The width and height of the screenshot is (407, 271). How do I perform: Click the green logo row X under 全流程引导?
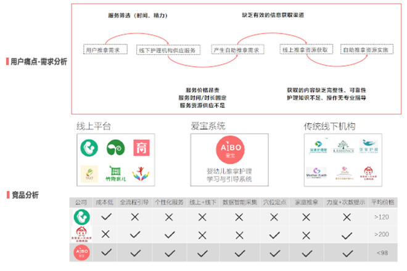tap(134, 217)
